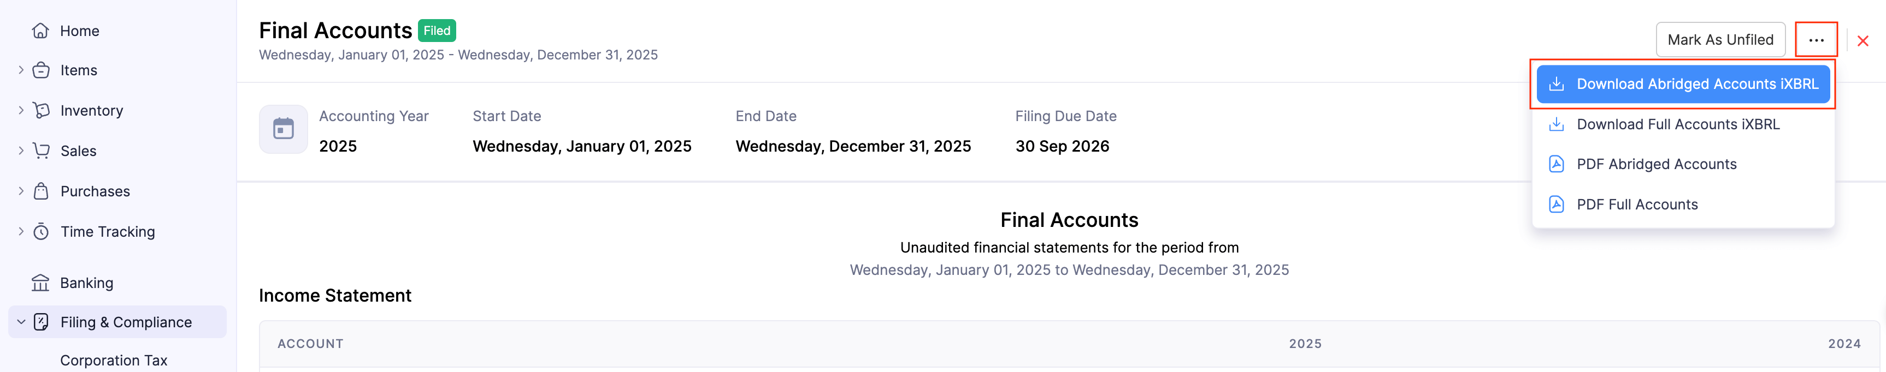Click the calendar icon beside Accounting Year
The height and width of the screenshot is (372, 1886).
(x=284, y=129)
